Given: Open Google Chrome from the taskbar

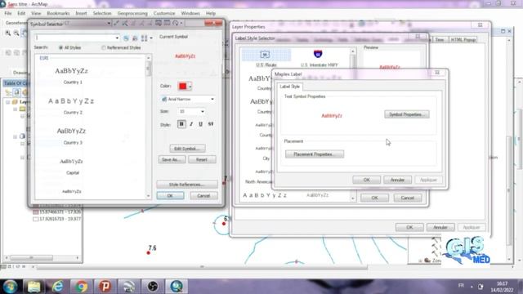Looking at the screenshot, I should coord(81,287).
